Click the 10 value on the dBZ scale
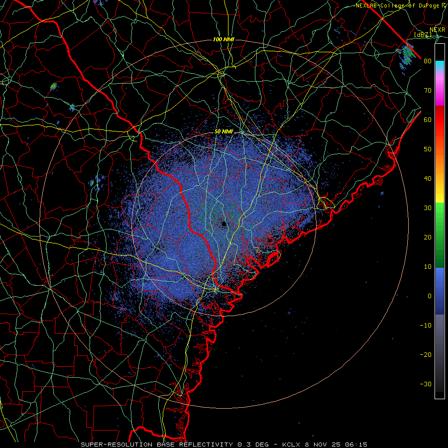The image size is (448, 448). (x=428, y=267)
